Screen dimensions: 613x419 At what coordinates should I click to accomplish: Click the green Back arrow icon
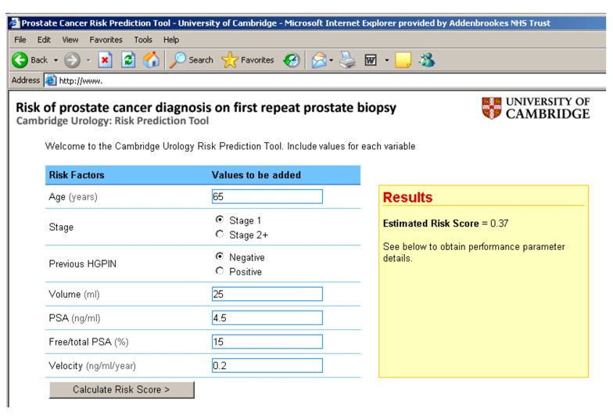[20, 60]
